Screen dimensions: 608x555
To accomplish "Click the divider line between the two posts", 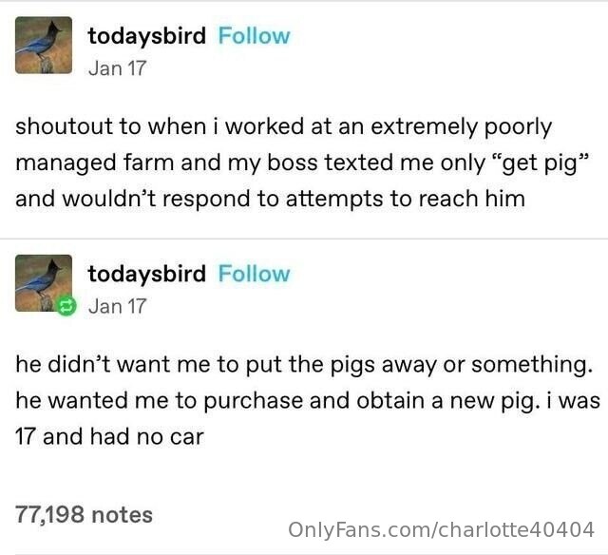I will 304,239.
